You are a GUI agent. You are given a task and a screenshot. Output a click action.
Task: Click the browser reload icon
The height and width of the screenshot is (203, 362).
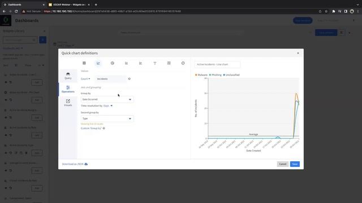(16, 11)
